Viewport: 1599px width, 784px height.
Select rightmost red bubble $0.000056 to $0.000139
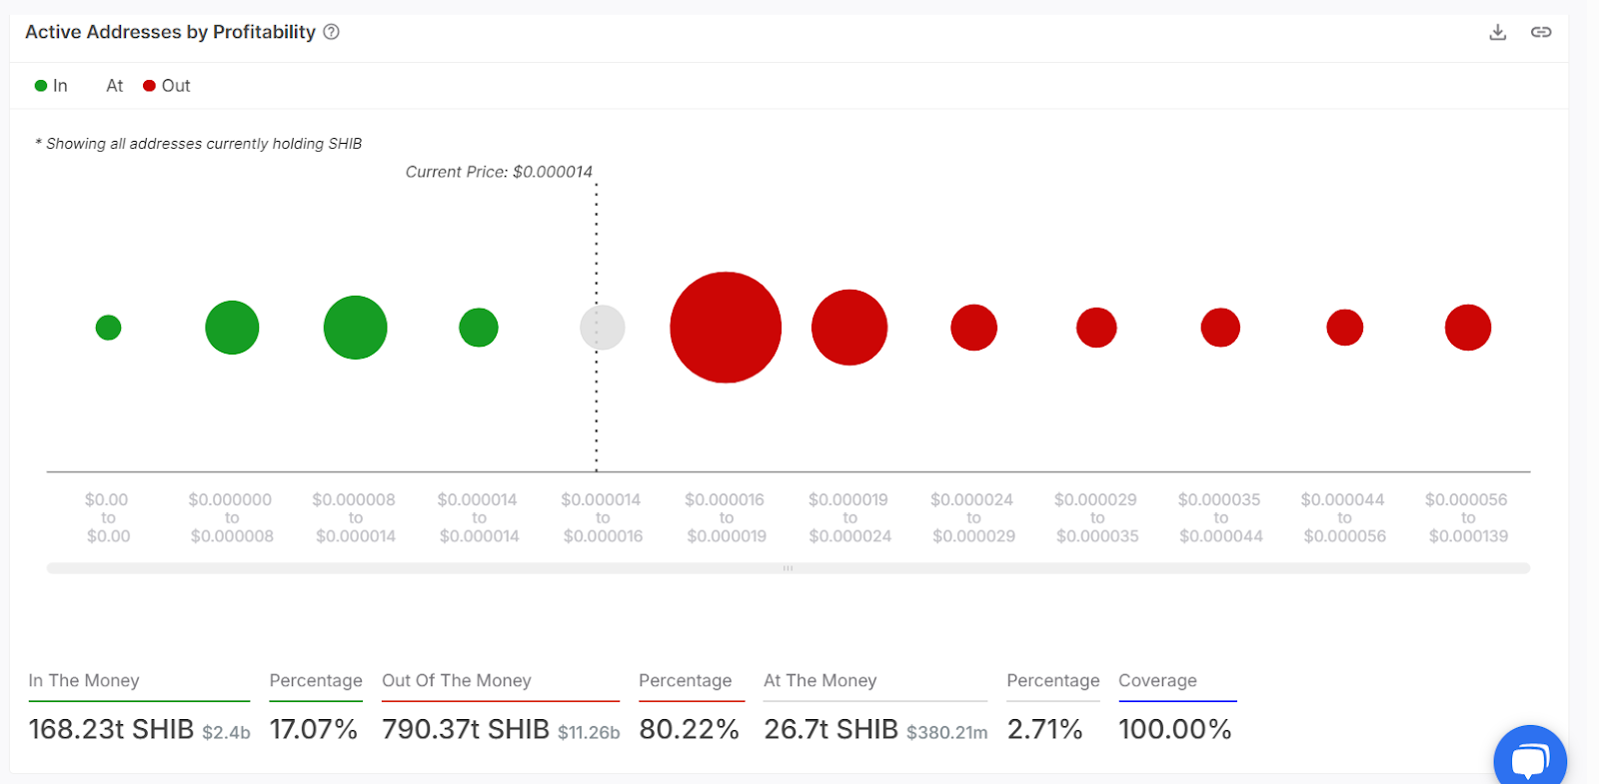(x=1467, y=328)
